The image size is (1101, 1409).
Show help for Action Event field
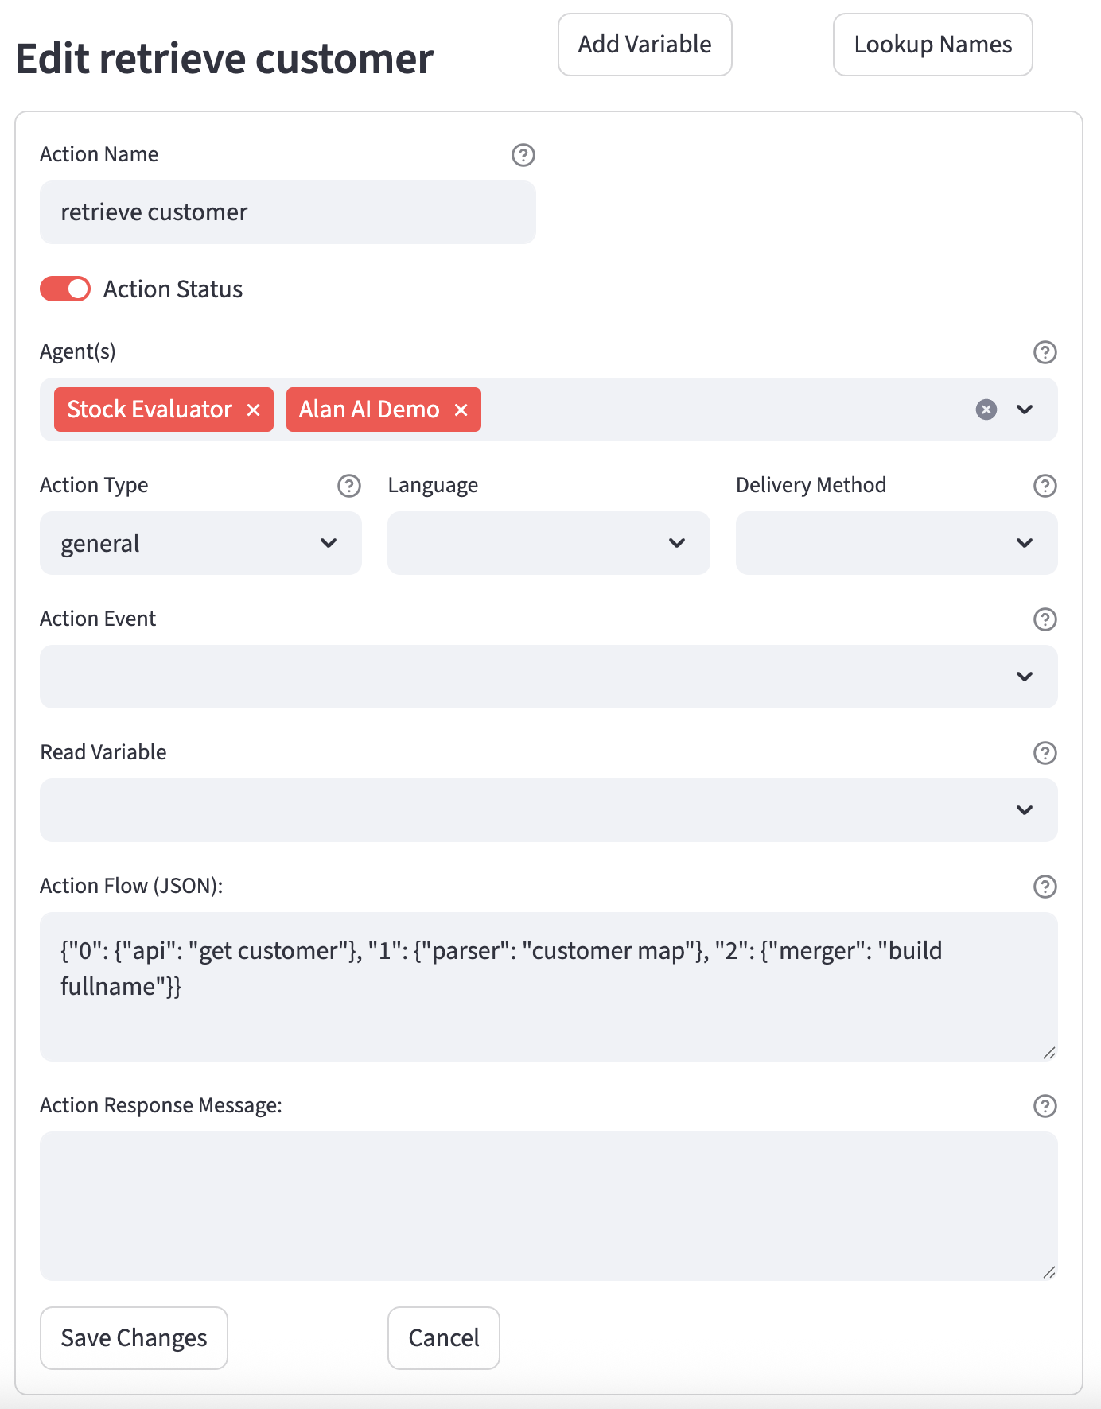(1045, 619)
